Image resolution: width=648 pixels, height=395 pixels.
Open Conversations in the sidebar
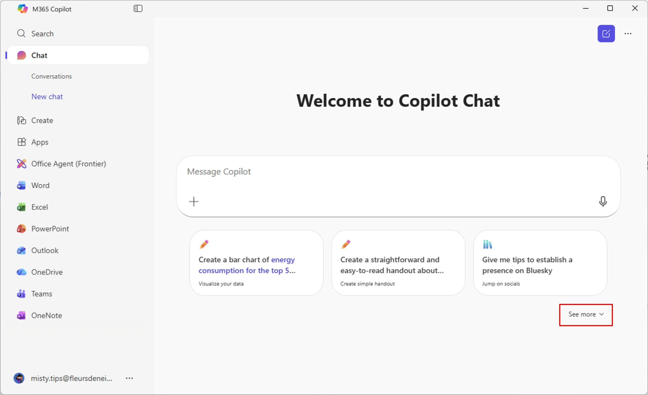point(52,76)
